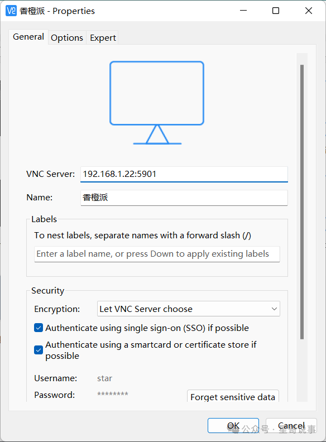
Task: Click the label name entry field
Action: tap(157, 254)
